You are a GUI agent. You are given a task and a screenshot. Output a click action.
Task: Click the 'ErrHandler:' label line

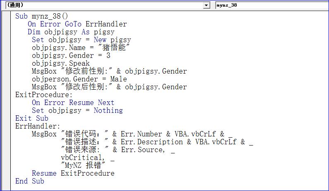[38, 126]
